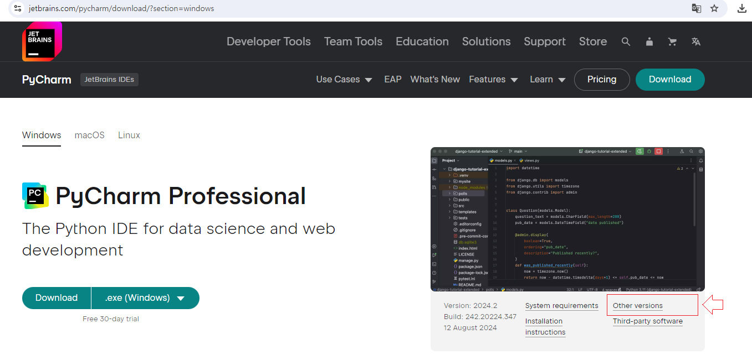Screen dimensions: 752x360
Task: Click the Free 30-day trial text
Action: (111, 319)
